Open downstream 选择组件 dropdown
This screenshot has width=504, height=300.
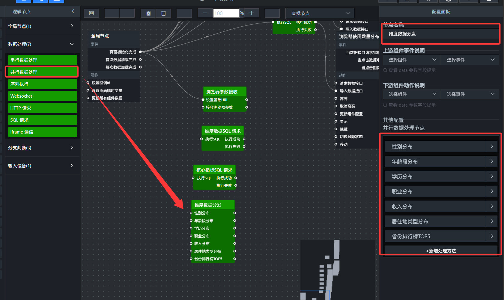[412, 94]
